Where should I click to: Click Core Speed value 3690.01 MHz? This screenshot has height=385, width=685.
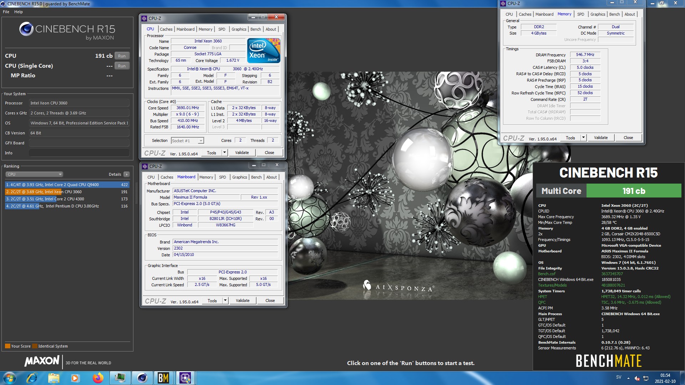188,108
